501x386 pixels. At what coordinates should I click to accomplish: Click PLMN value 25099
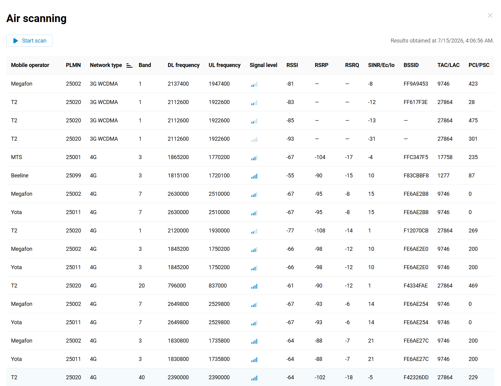(x=73, y=176)
